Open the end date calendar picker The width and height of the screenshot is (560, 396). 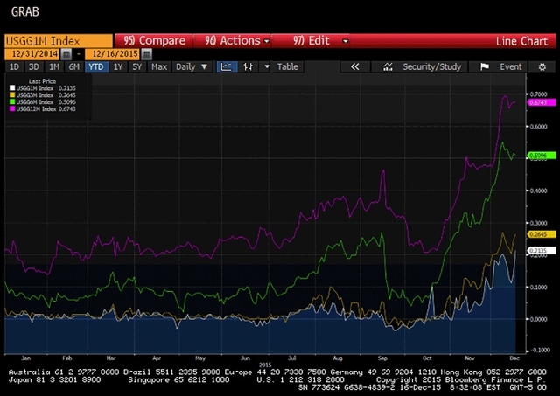147,54
